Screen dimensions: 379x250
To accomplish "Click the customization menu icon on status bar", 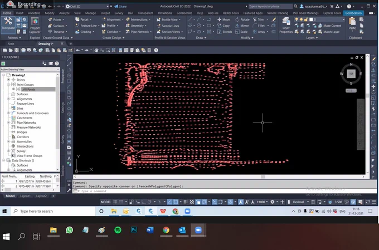I will click(373, 202).
